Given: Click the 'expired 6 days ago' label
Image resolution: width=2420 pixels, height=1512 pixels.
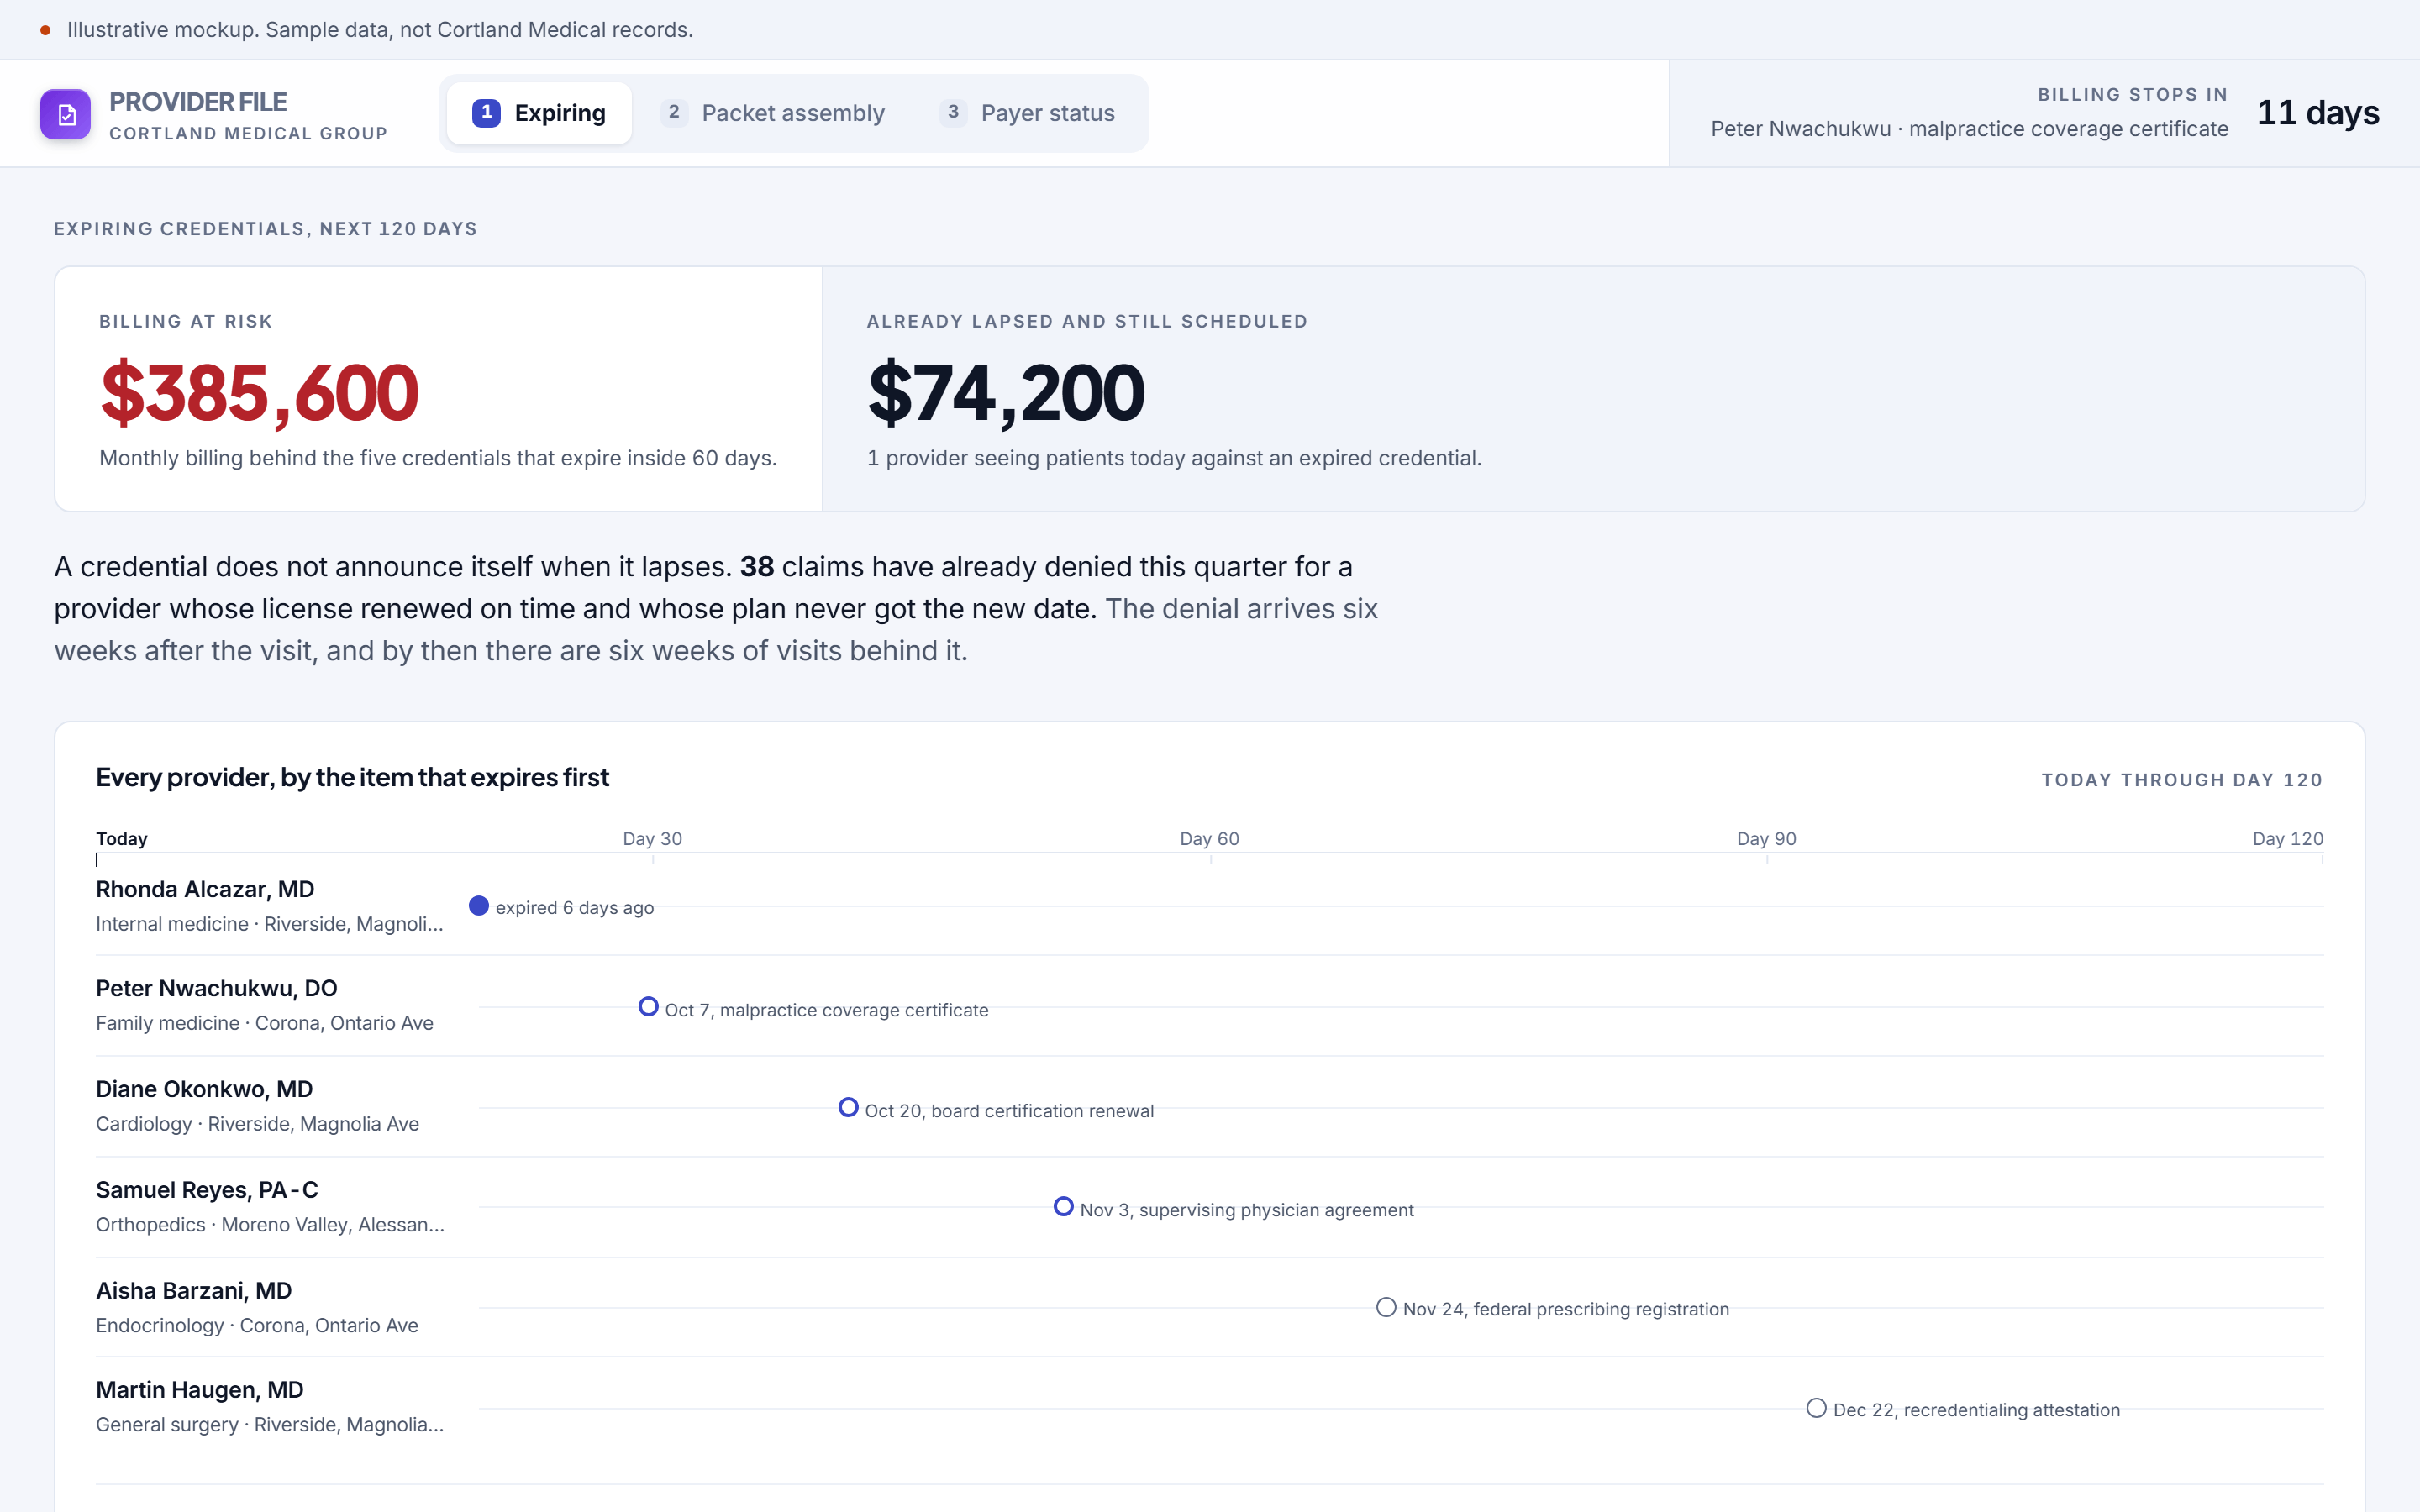Looking at the screenshot, I should [575, 908].
